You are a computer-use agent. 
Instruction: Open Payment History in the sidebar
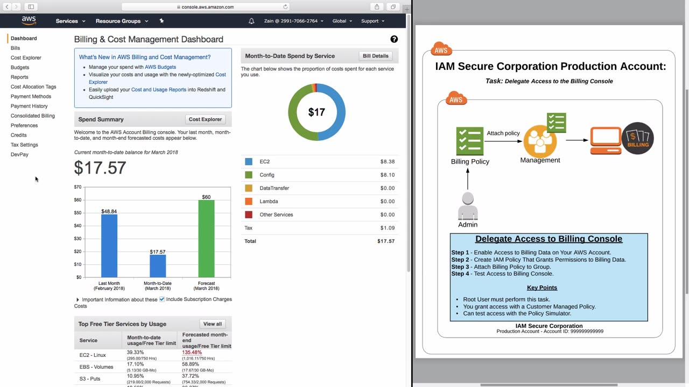tap(29, 106)
